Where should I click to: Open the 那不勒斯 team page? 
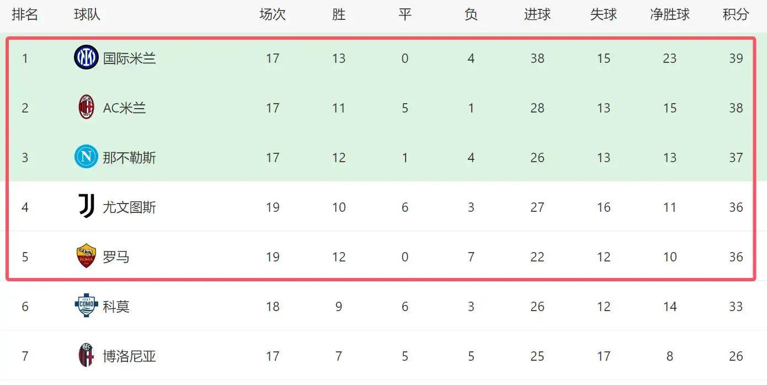click(129, 158)
